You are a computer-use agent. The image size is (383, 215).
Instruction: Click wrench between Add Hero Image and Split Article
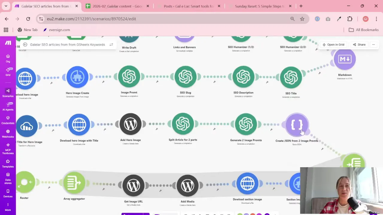157,129
